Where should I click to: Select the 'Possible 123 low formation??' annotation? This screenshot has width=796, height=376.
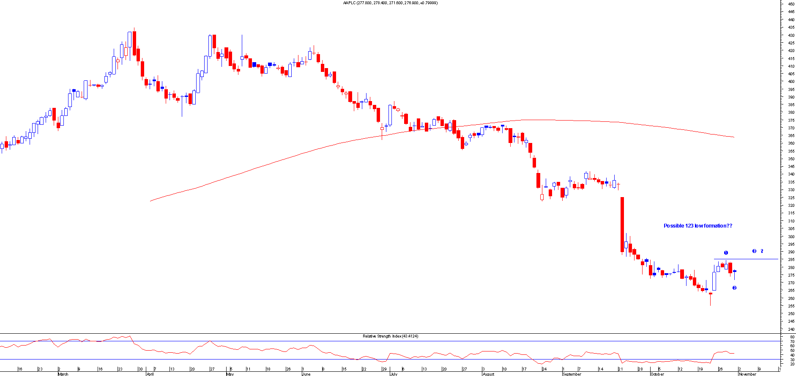tap(698, 226)
